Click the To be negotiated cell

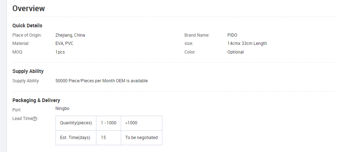click(x=141, y=137)
